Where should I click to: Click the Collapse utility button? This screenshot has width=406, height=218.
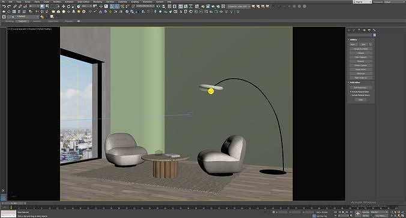point(361,53)
